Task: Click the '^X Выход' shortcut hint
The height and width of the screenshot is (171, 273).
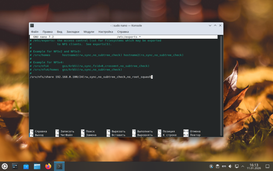Action: (37, 135)
